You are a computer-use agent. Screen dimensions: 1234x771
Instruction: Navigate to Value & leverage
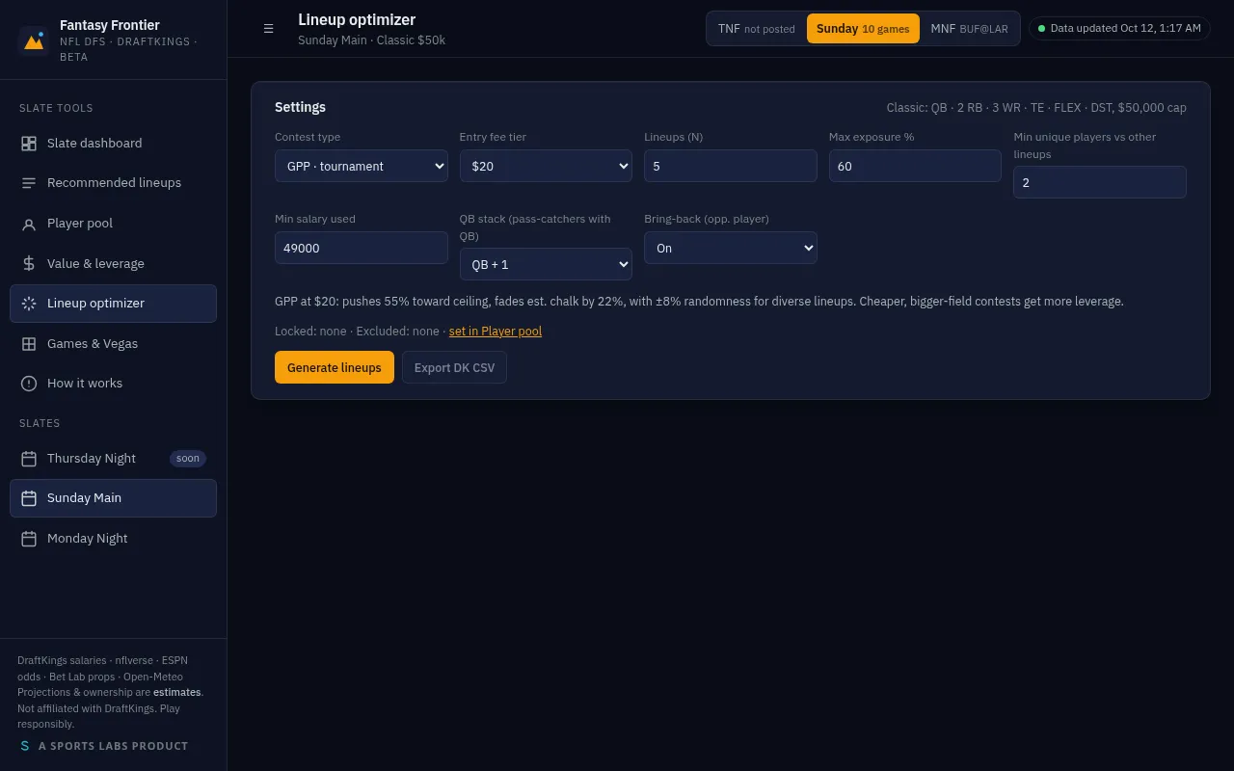click(113, 264)
